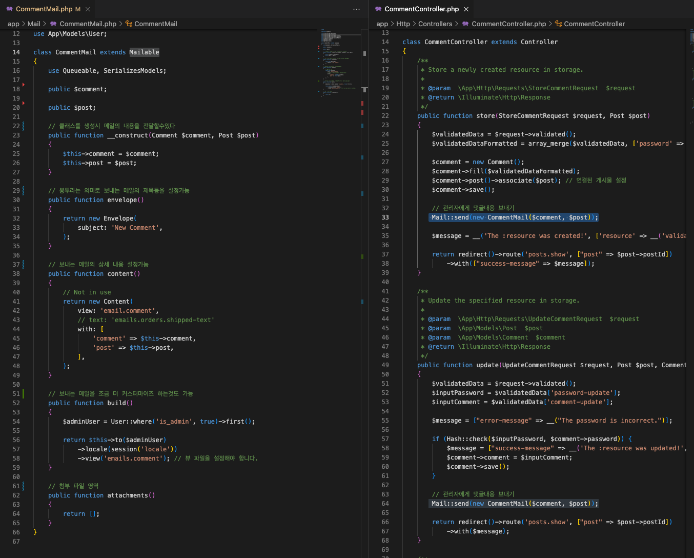Click '->with($message);' on line 67
The height and width of the screenshot is (558, 694).
coord(478,531)
